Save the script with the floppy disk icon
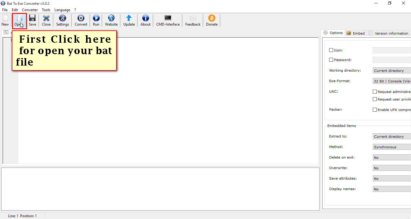This screenshot has width=411, height=219. tap(32, 20)
